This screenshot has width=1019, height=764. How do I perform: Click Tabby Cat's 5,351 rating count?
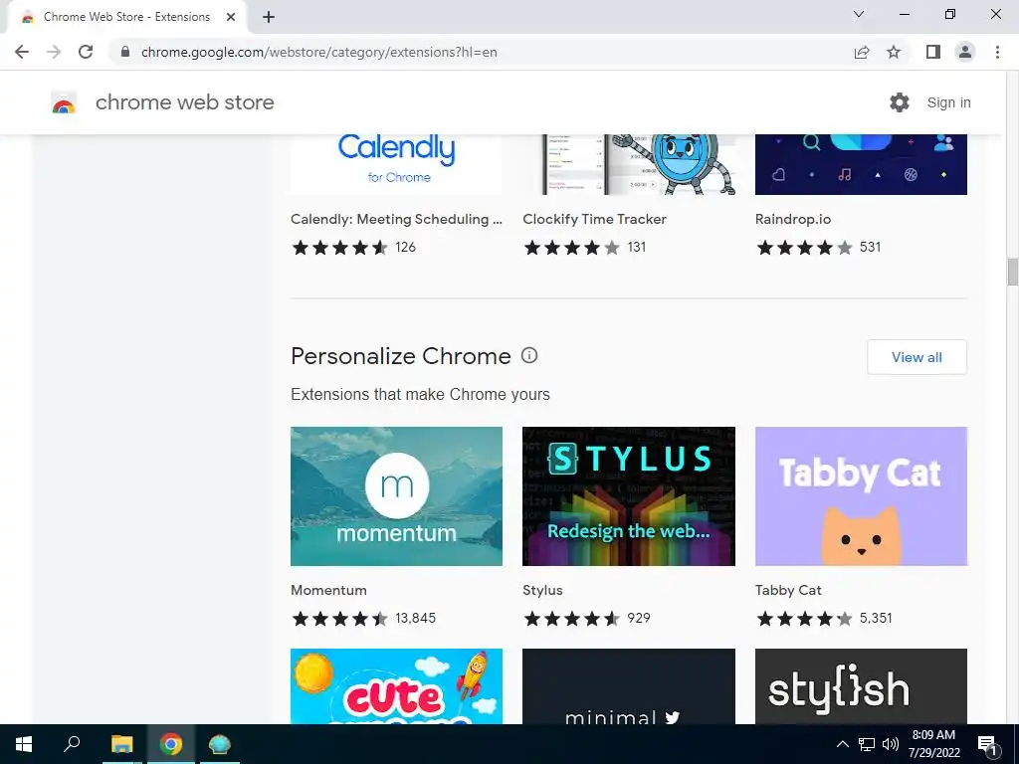pos(876,618)
